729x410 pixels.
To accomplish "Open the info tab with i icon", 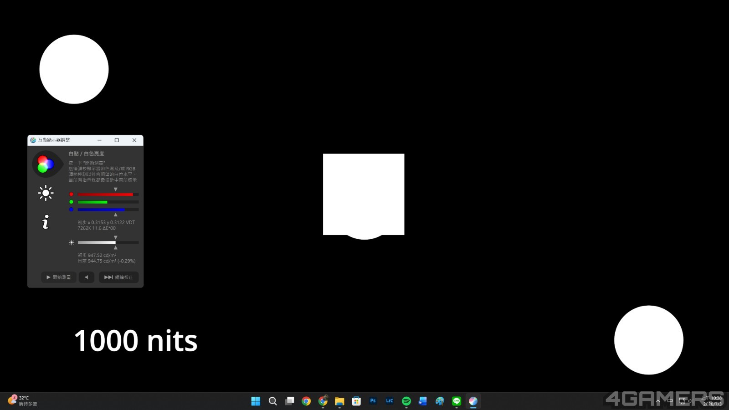I will (46, 222).
